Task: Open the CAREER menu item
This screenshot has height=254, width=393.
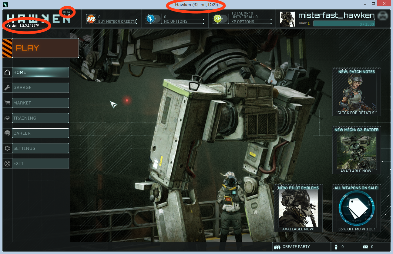Action: (x=41, y=133)
